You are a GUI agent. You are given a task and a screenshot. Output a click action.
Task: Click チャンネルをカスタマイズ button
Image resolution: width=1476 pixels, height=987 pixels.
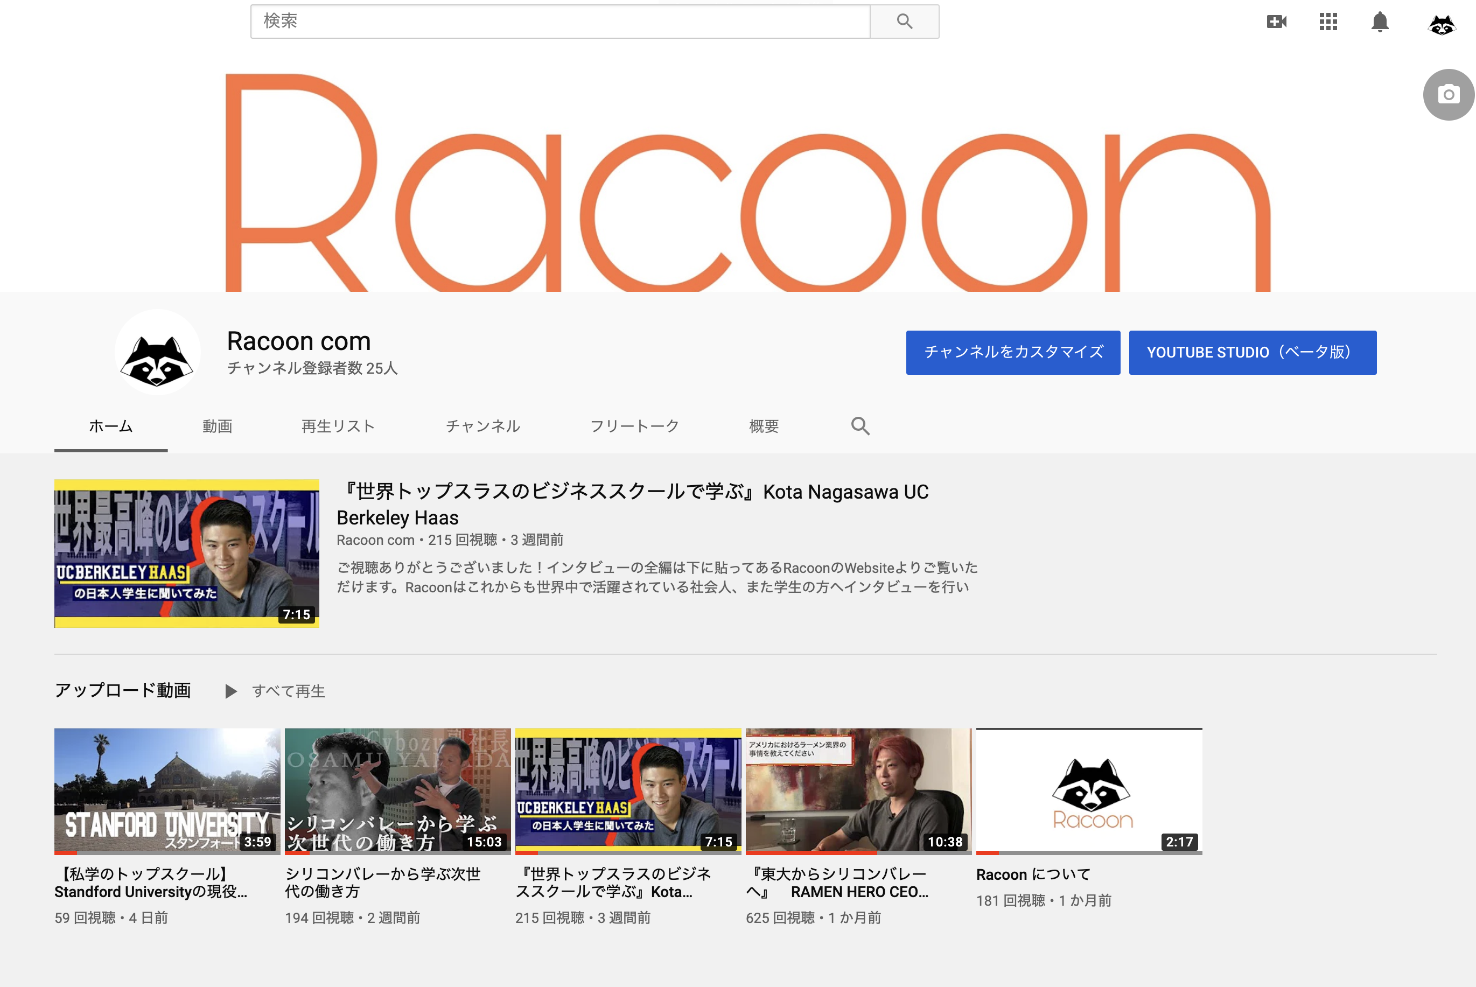1013,353
